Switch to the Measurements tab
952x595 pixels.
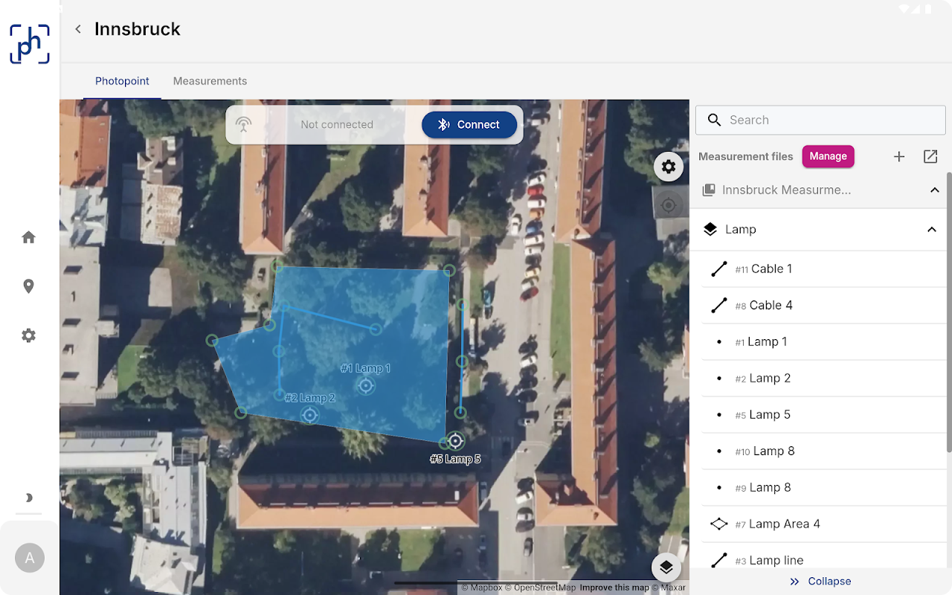pos(210,81)
